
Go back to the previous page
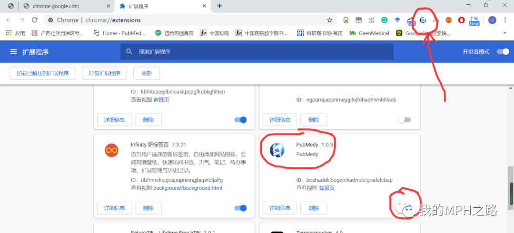pos(9,20)
